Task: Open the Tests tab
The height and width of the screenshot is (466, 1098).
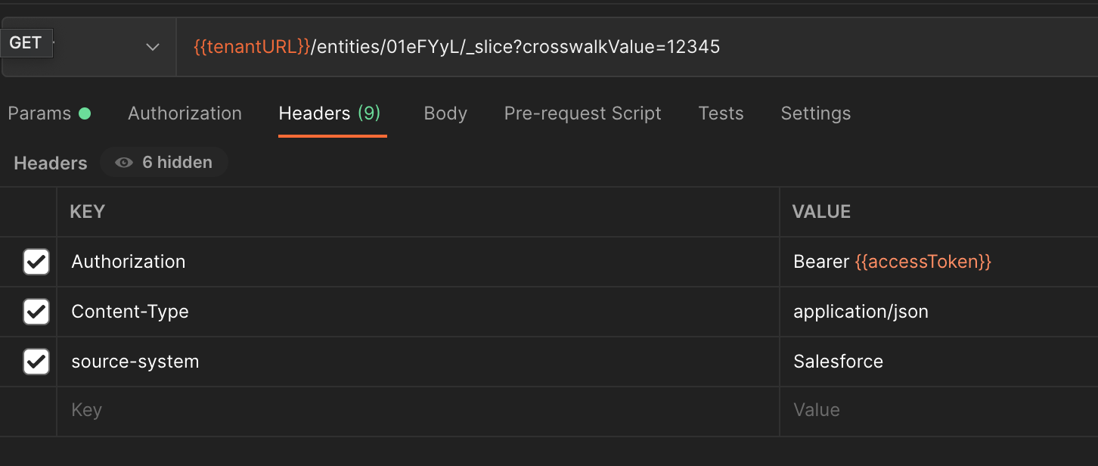Action: 721,113
